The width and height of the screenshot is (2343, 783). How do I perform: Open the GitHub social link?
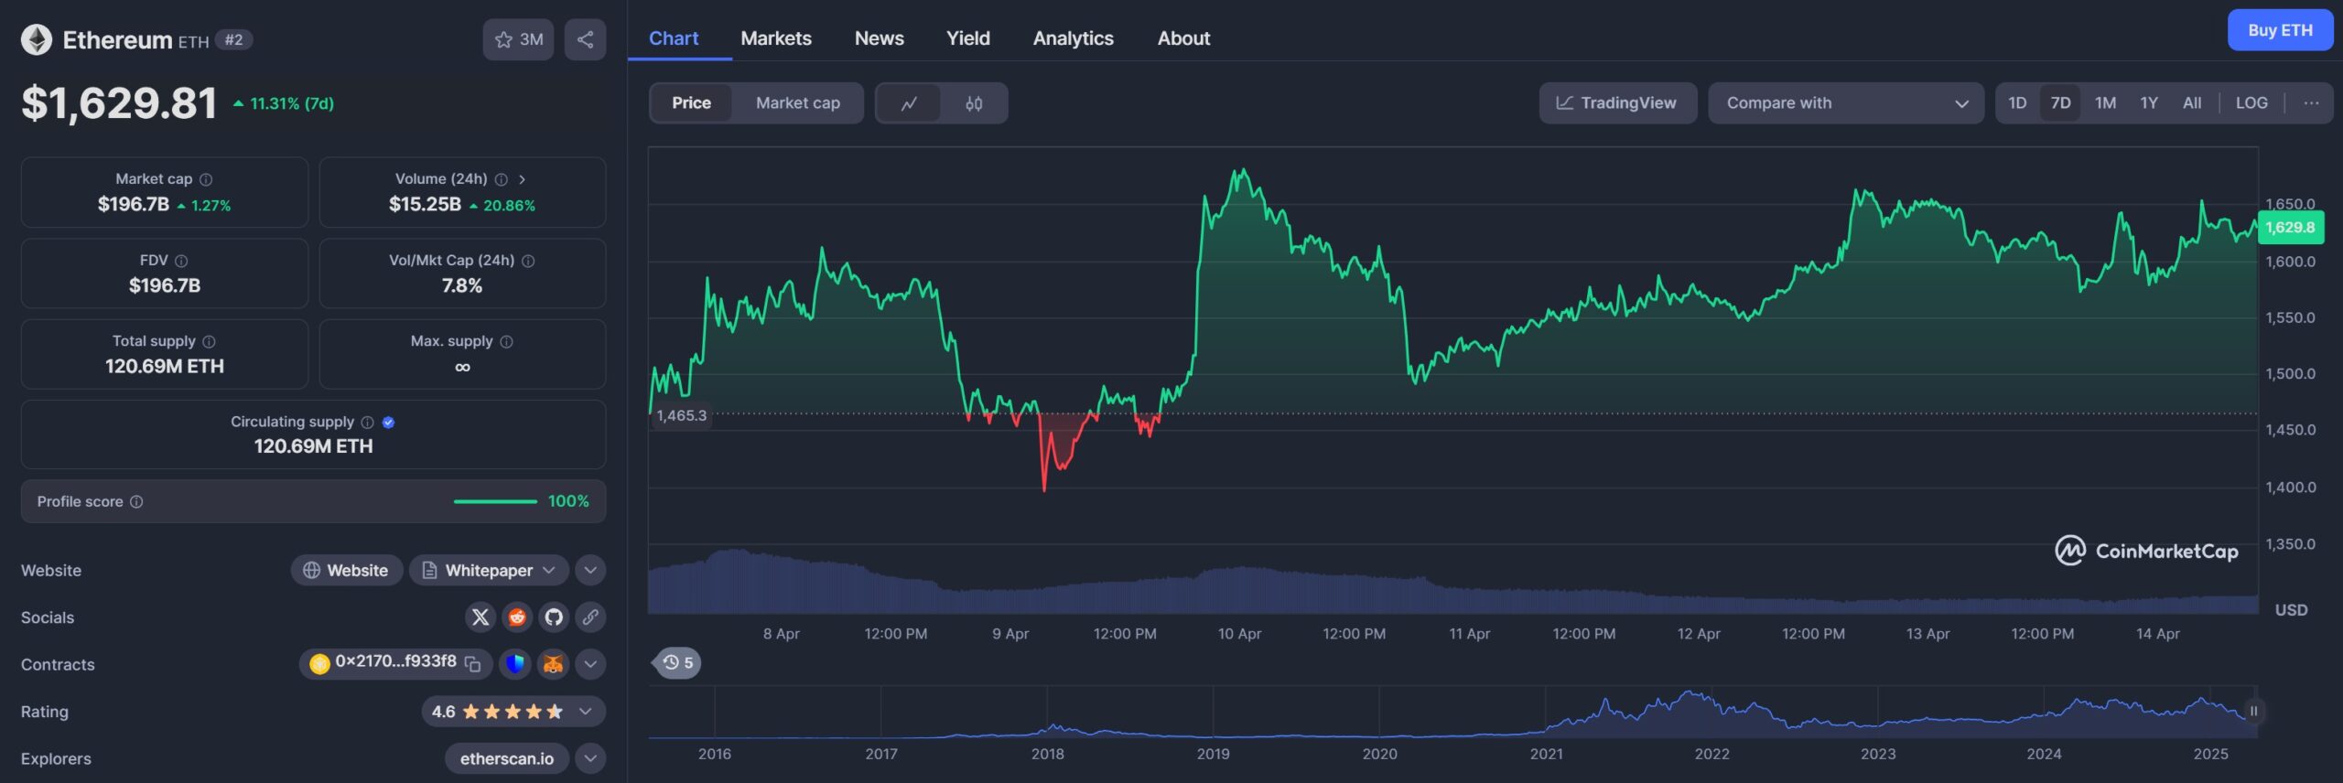coord(554,617)
